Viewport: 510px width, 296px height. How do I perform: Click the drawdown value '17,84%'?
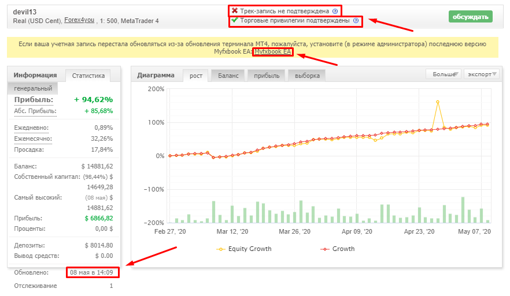(102, 149)
